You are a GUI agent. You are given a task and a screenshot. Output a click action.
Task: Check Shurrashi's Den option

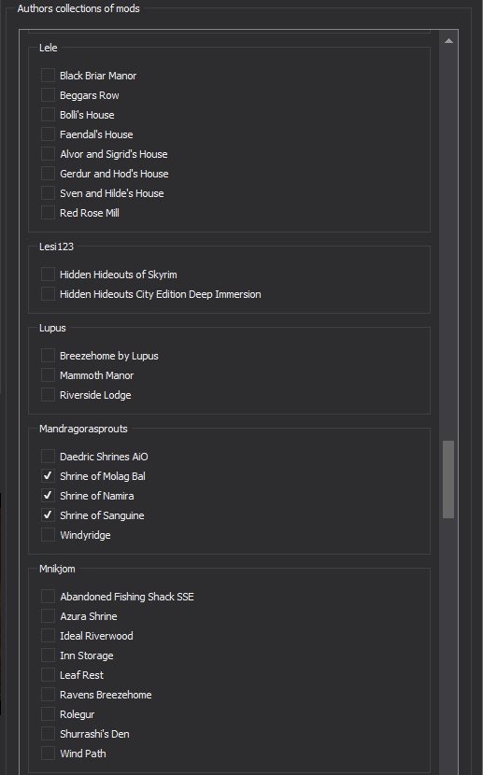click(x=48, y=734)
